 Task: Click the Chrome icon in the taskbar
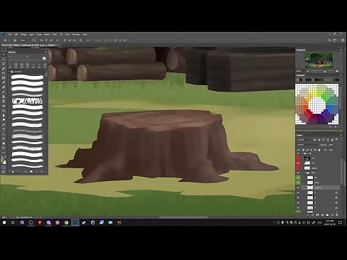66,222
